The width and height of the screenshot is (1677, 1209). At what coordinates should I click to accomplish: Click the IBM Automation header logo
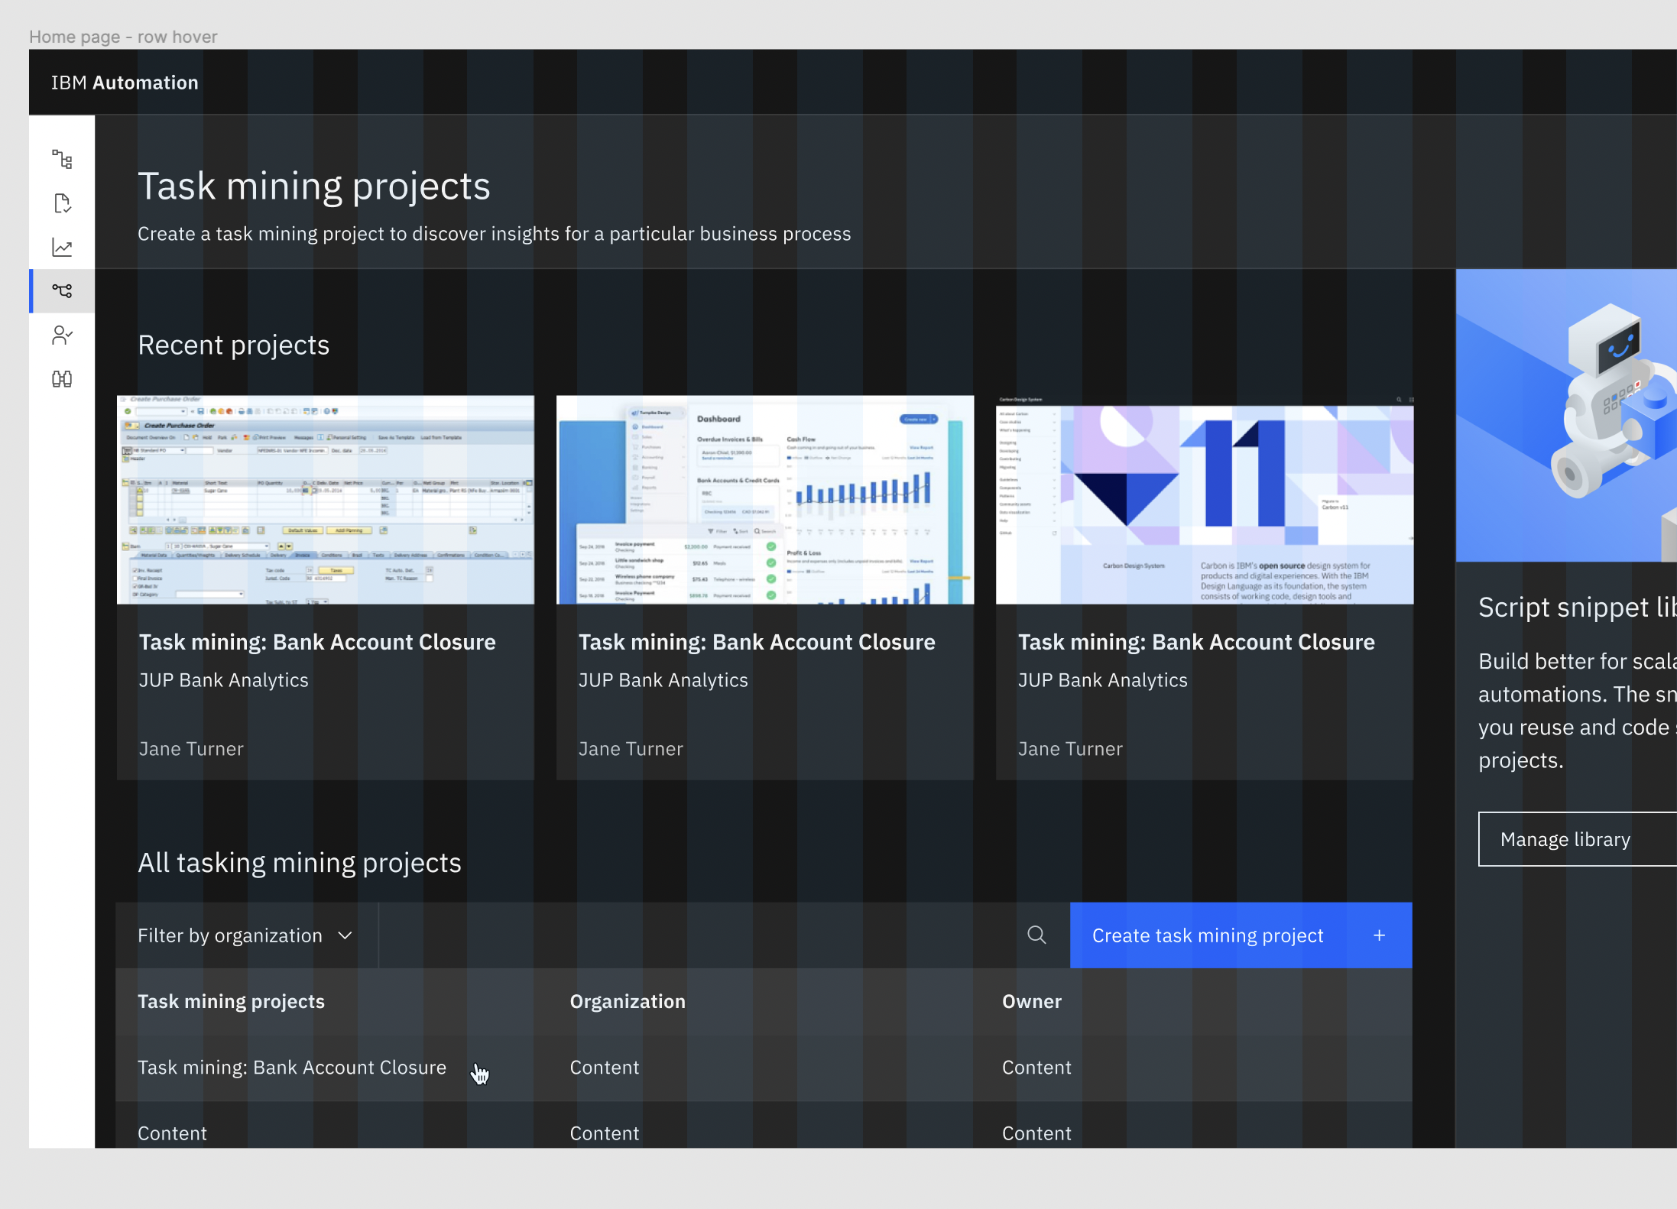pos(125,82)
